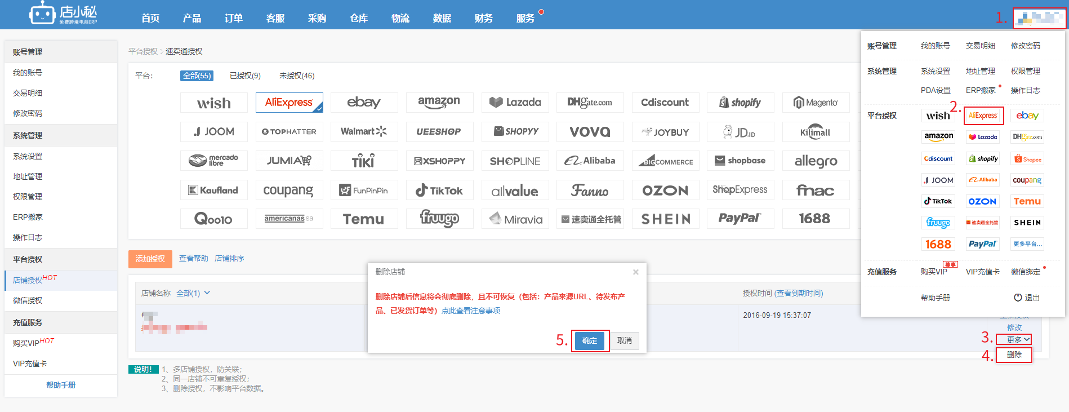Choose the mercado libre platform tile
This screenshot has width=1069, height=412.
point(214,161)
